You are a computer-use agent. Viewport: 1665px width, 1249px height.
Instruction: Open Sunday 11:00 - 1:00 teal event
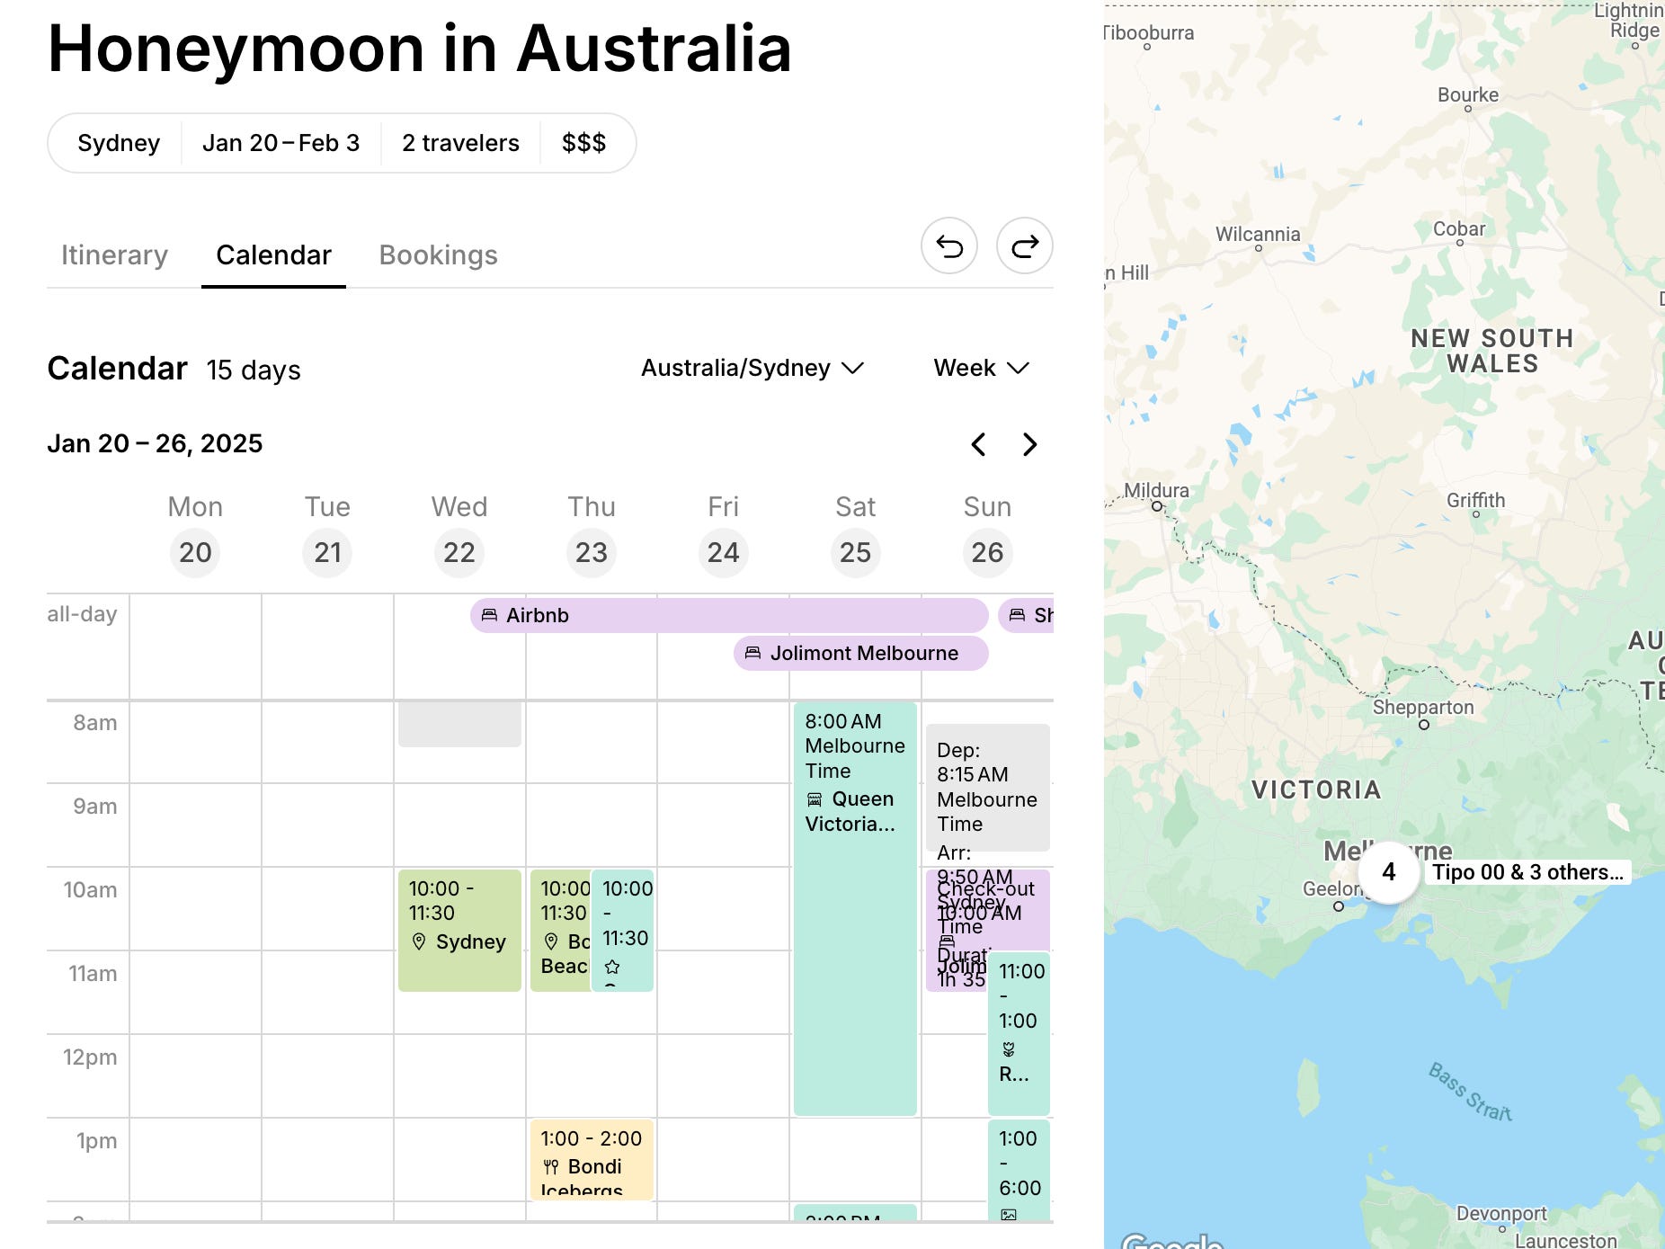coord(1019,1034)
